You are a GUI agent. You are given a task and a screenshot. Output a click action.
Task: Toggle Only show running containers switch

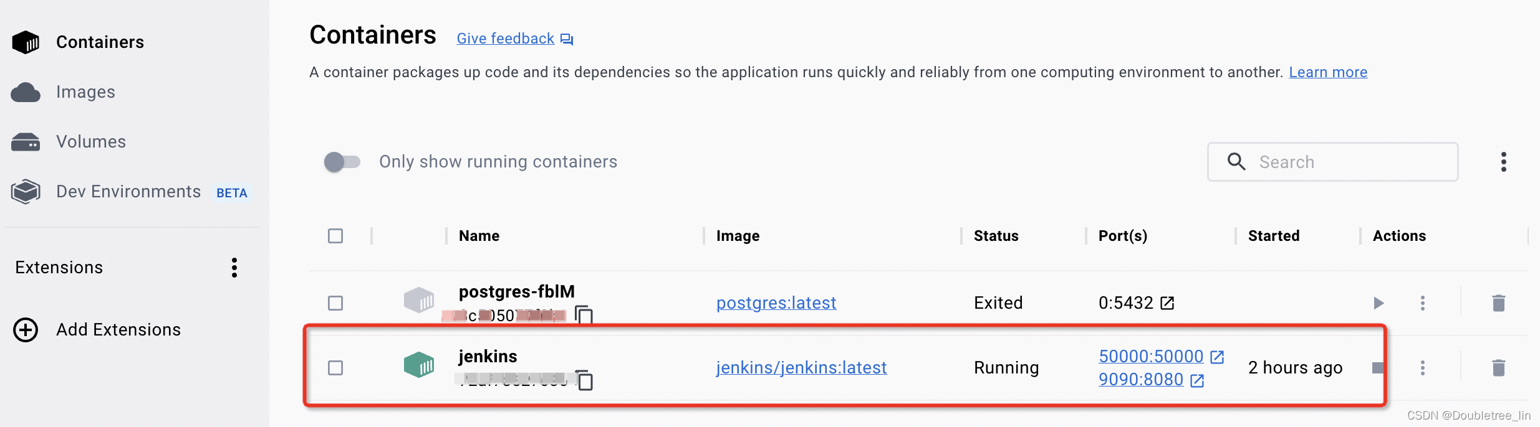pos(342,162)
